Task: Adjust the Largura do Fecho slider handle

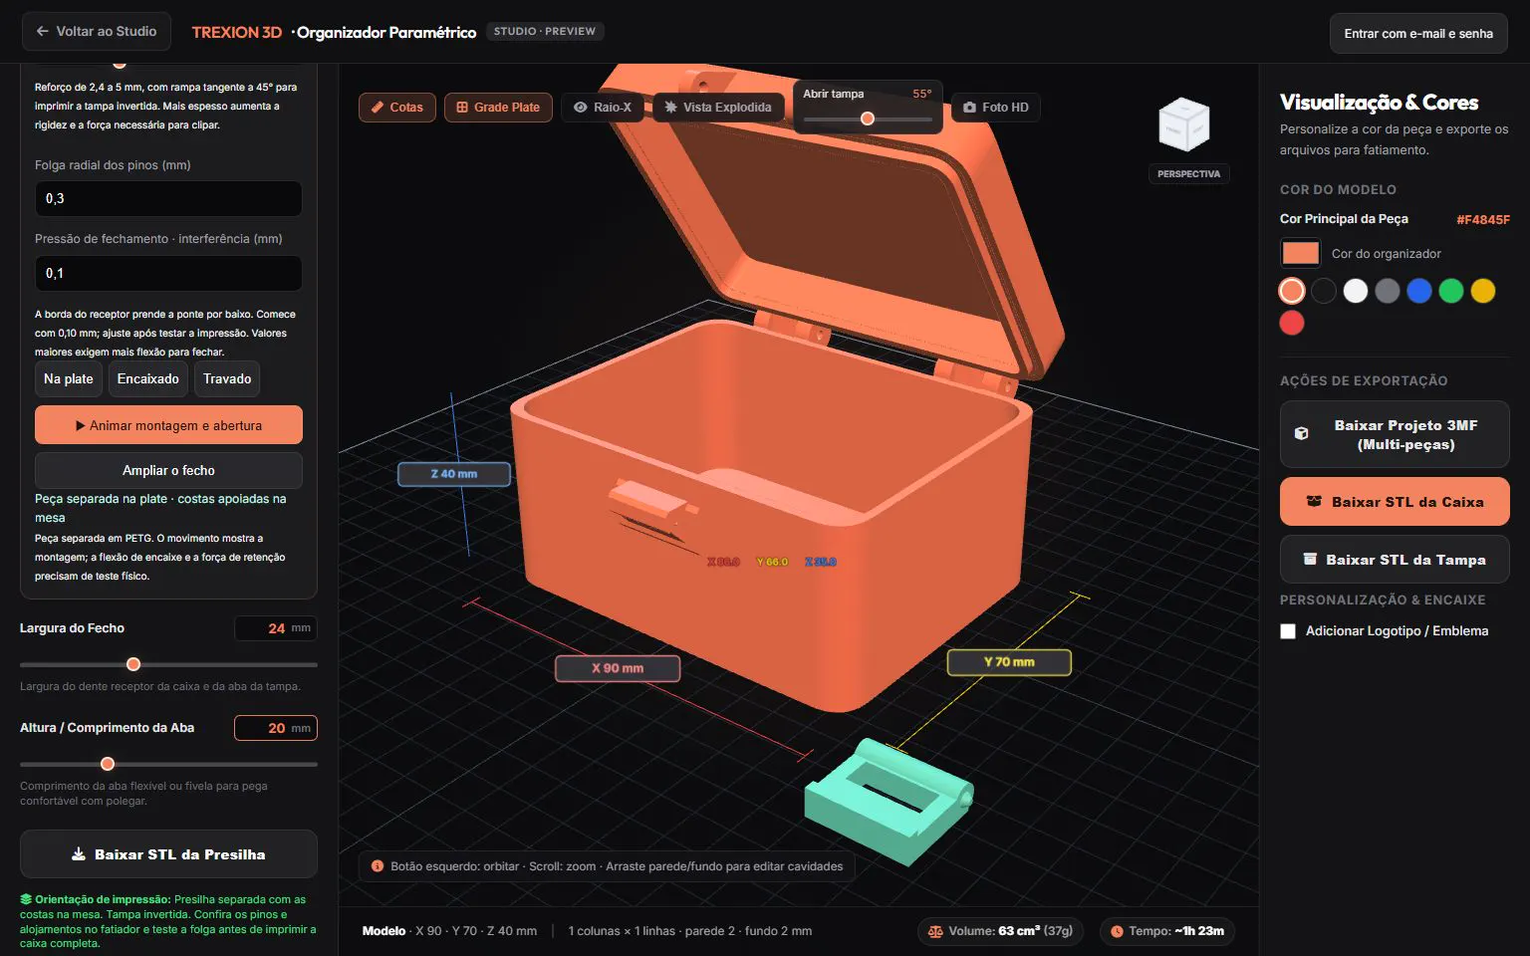Action: click(x=133, y=664)
